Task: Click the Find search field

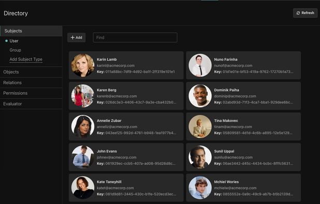Action: click(x=135, y=37)
